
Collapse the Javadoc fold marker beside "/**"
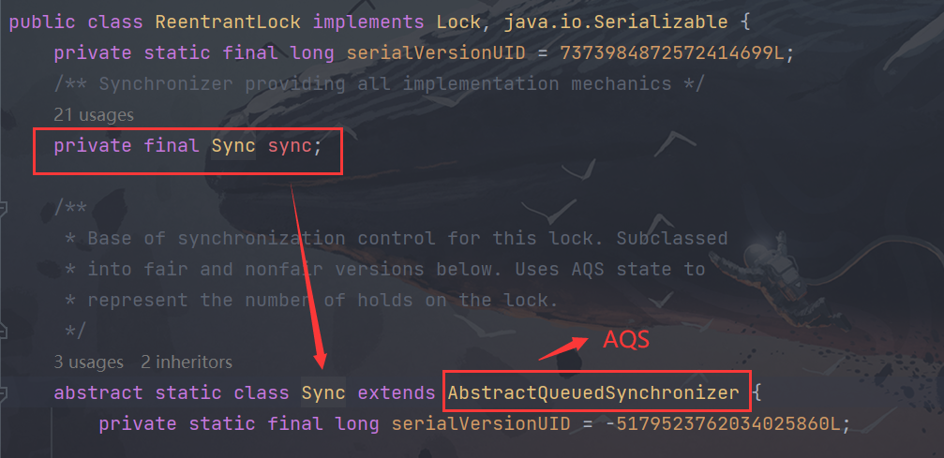pyautogui.click(x=3, y=208)
